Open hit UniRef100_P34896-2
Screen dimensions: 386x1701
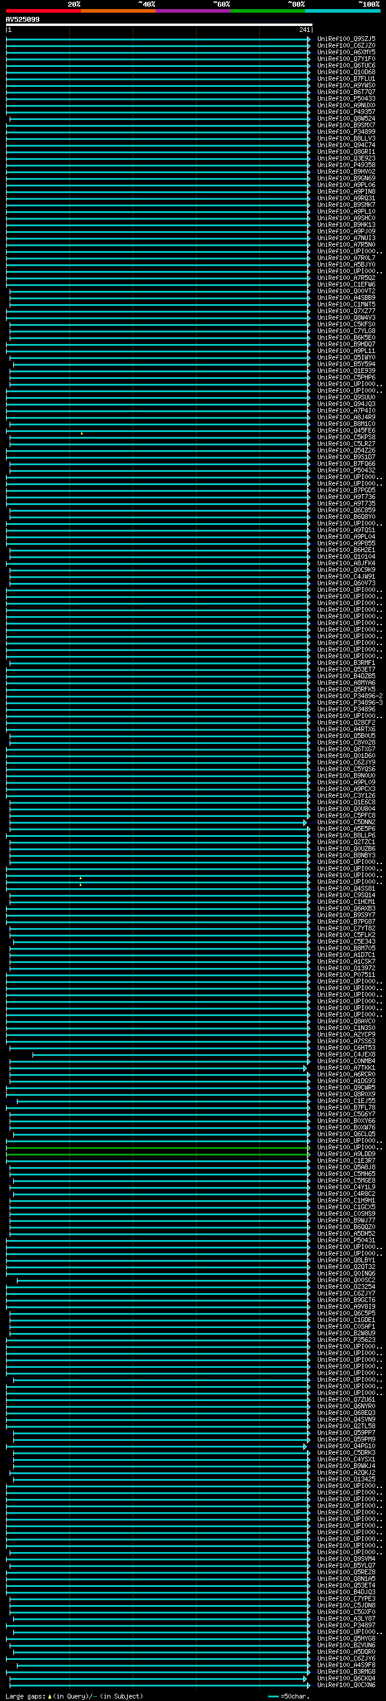[350, 696]
